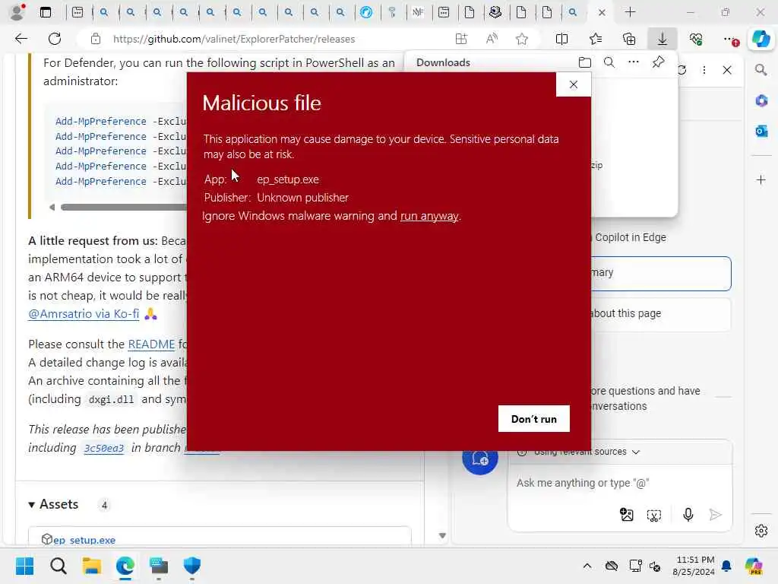The width and height of the screenshot is (778, 584).
Task: Close the Copilot sidebar pane
Action: [x=727, y=70]
